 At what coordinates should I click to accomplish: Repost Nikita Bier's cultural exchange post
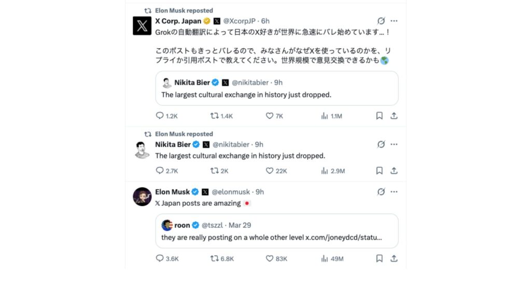pyautogui.click(x=215, y=170)
